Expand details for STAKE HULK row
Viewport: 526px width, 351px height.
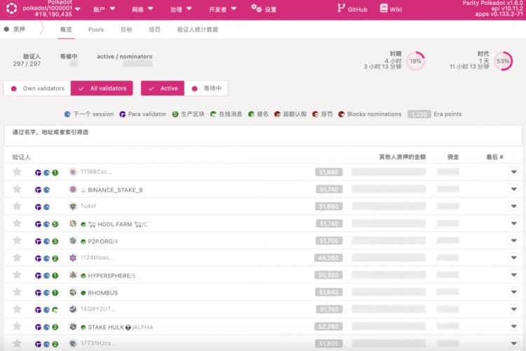click(x=514, y=326)
